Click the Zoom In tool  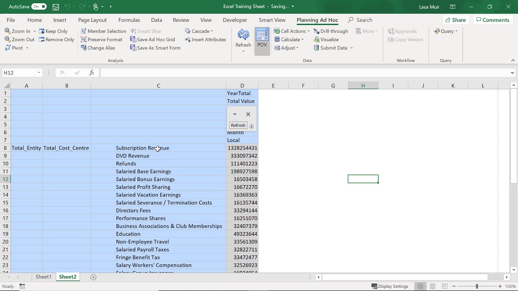(x=17, y=31)
